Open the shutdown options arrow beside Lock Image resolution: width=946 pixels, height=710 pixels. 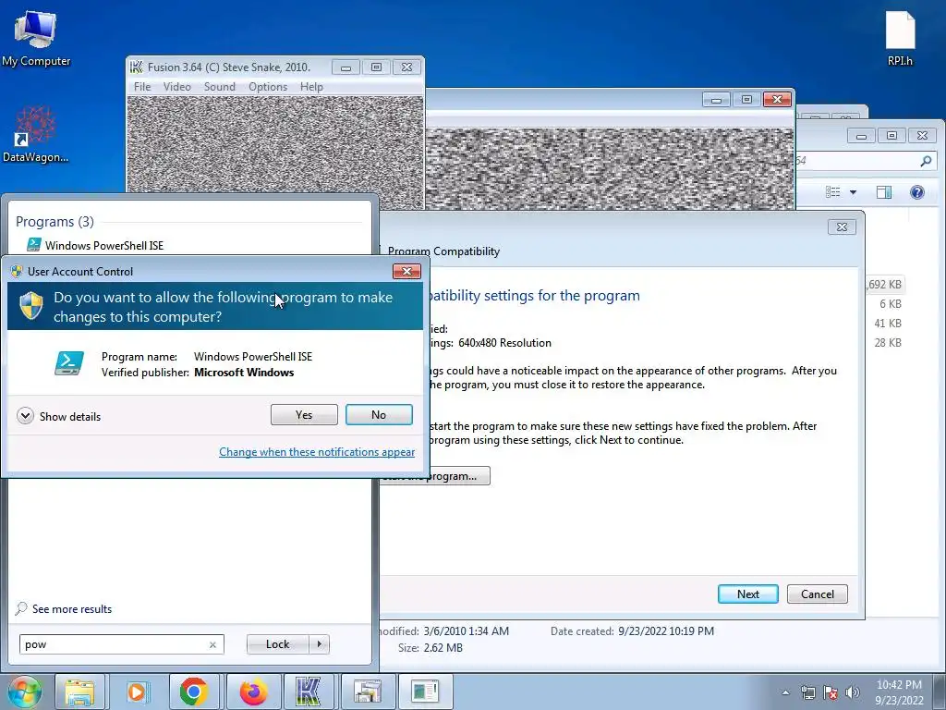pyautogui.click(x=319, y=644)
